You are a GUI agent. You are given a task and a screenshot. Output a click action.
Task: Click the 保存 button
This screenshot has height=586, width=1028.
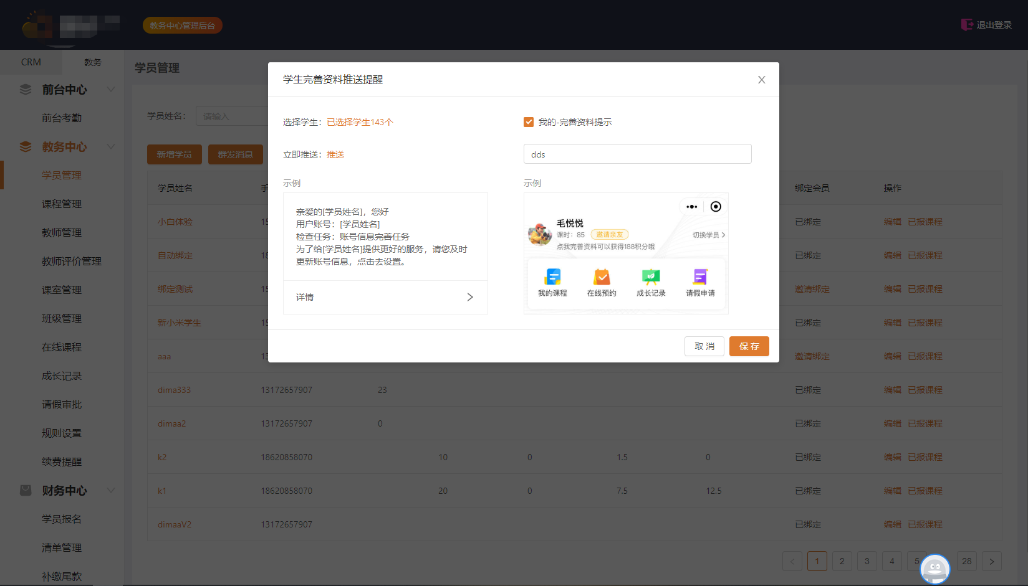(x=749, y=346)
